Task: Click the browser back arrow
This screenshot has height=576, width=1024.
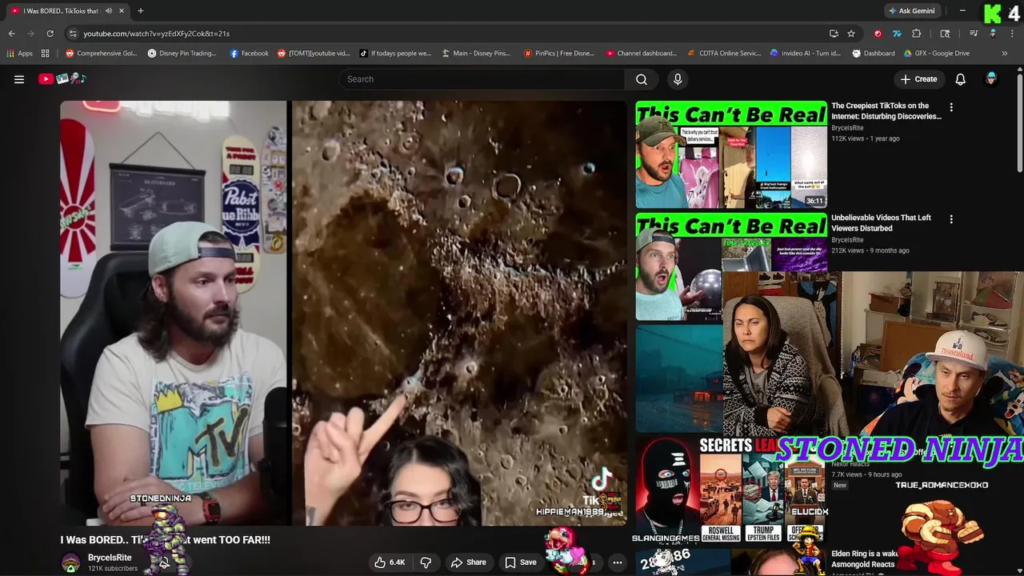Action: point(11,34)
